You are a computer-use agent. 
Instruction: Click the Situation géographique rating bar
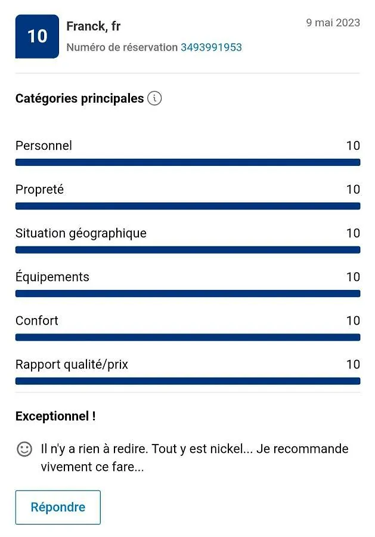click(187, 250)
